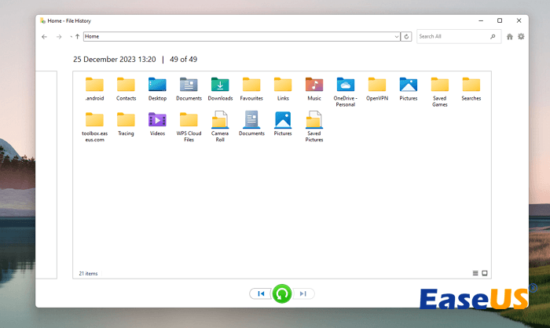Image resolution: width=550 pixels, height=328 pixels.
Task: Switch to large icons view
Action: pyautogui.click(x=485, y=273)
